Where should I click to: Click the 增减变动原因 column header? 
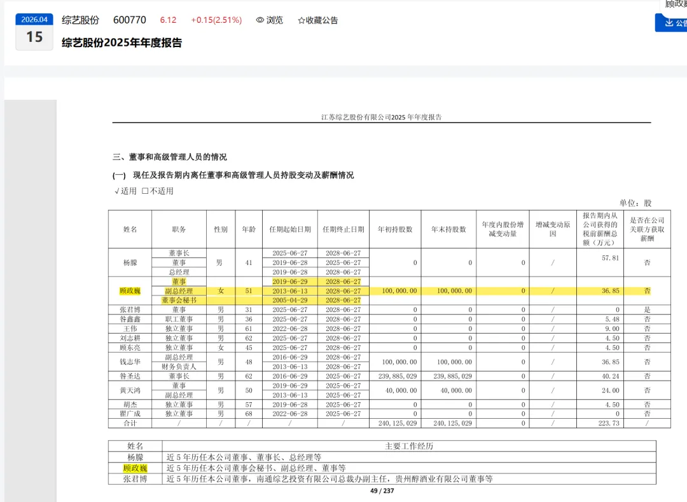click(553, 229)
